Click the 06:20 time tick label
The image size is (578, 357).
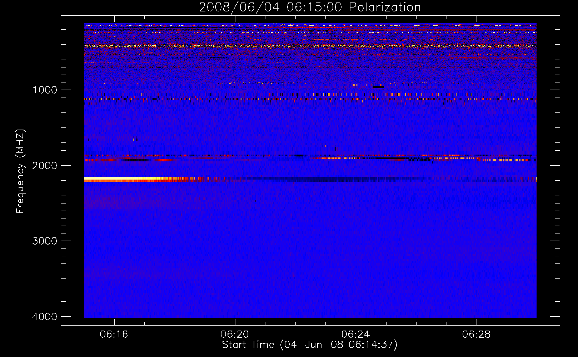pyautogui.click(x=235, y=335)
